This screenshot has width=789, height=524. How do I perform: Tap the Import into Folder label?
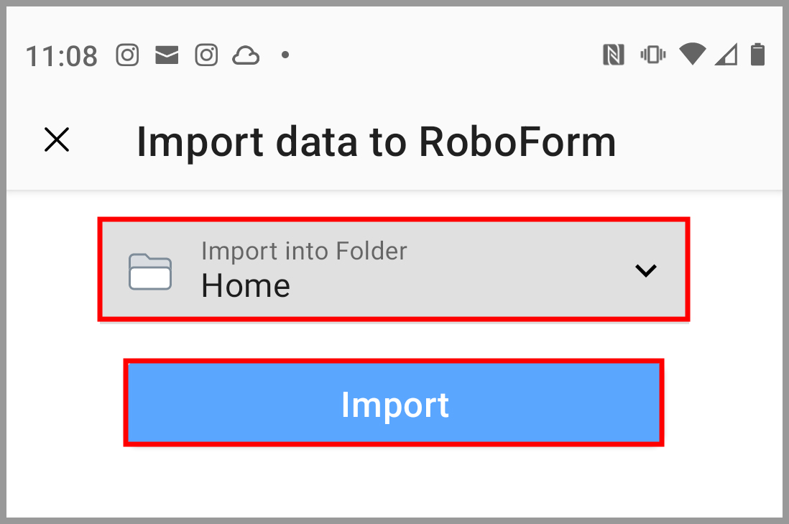pos(304,251)
